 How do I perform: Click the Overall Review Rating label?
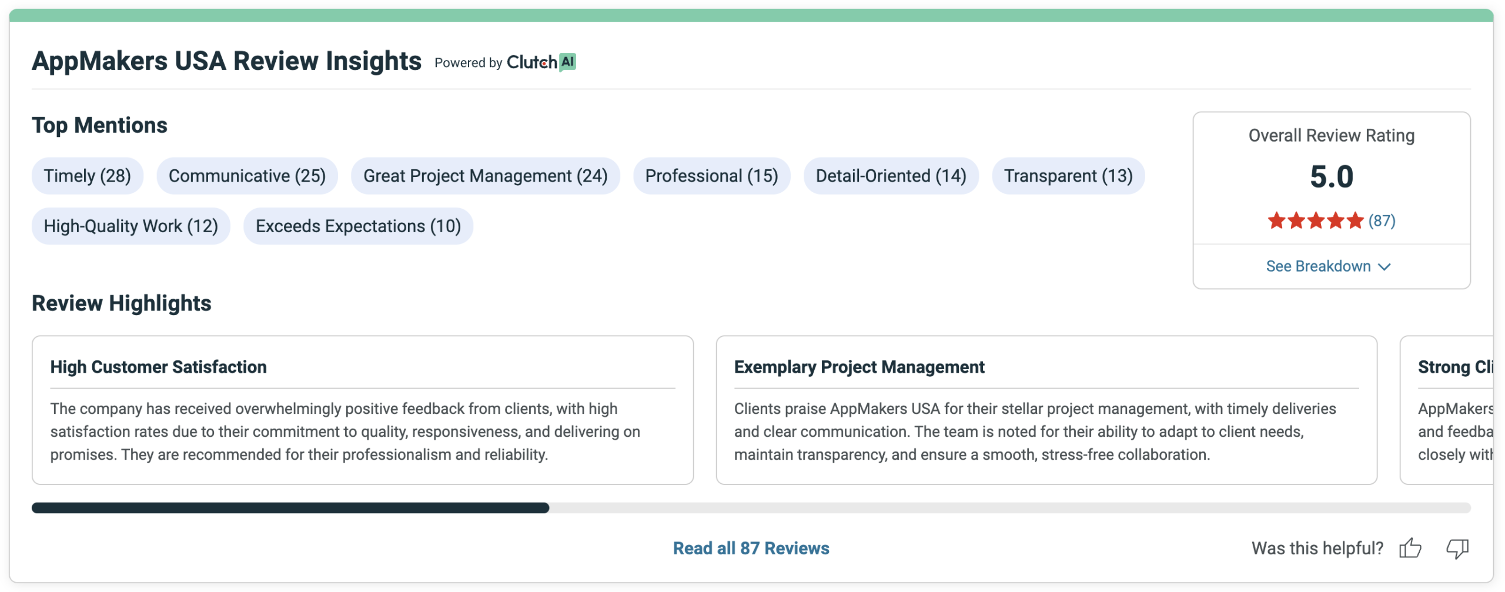tap(1332, 136)
